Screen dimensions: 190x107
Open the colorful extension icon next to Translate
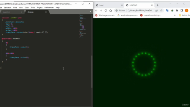[x=172, y=11]
